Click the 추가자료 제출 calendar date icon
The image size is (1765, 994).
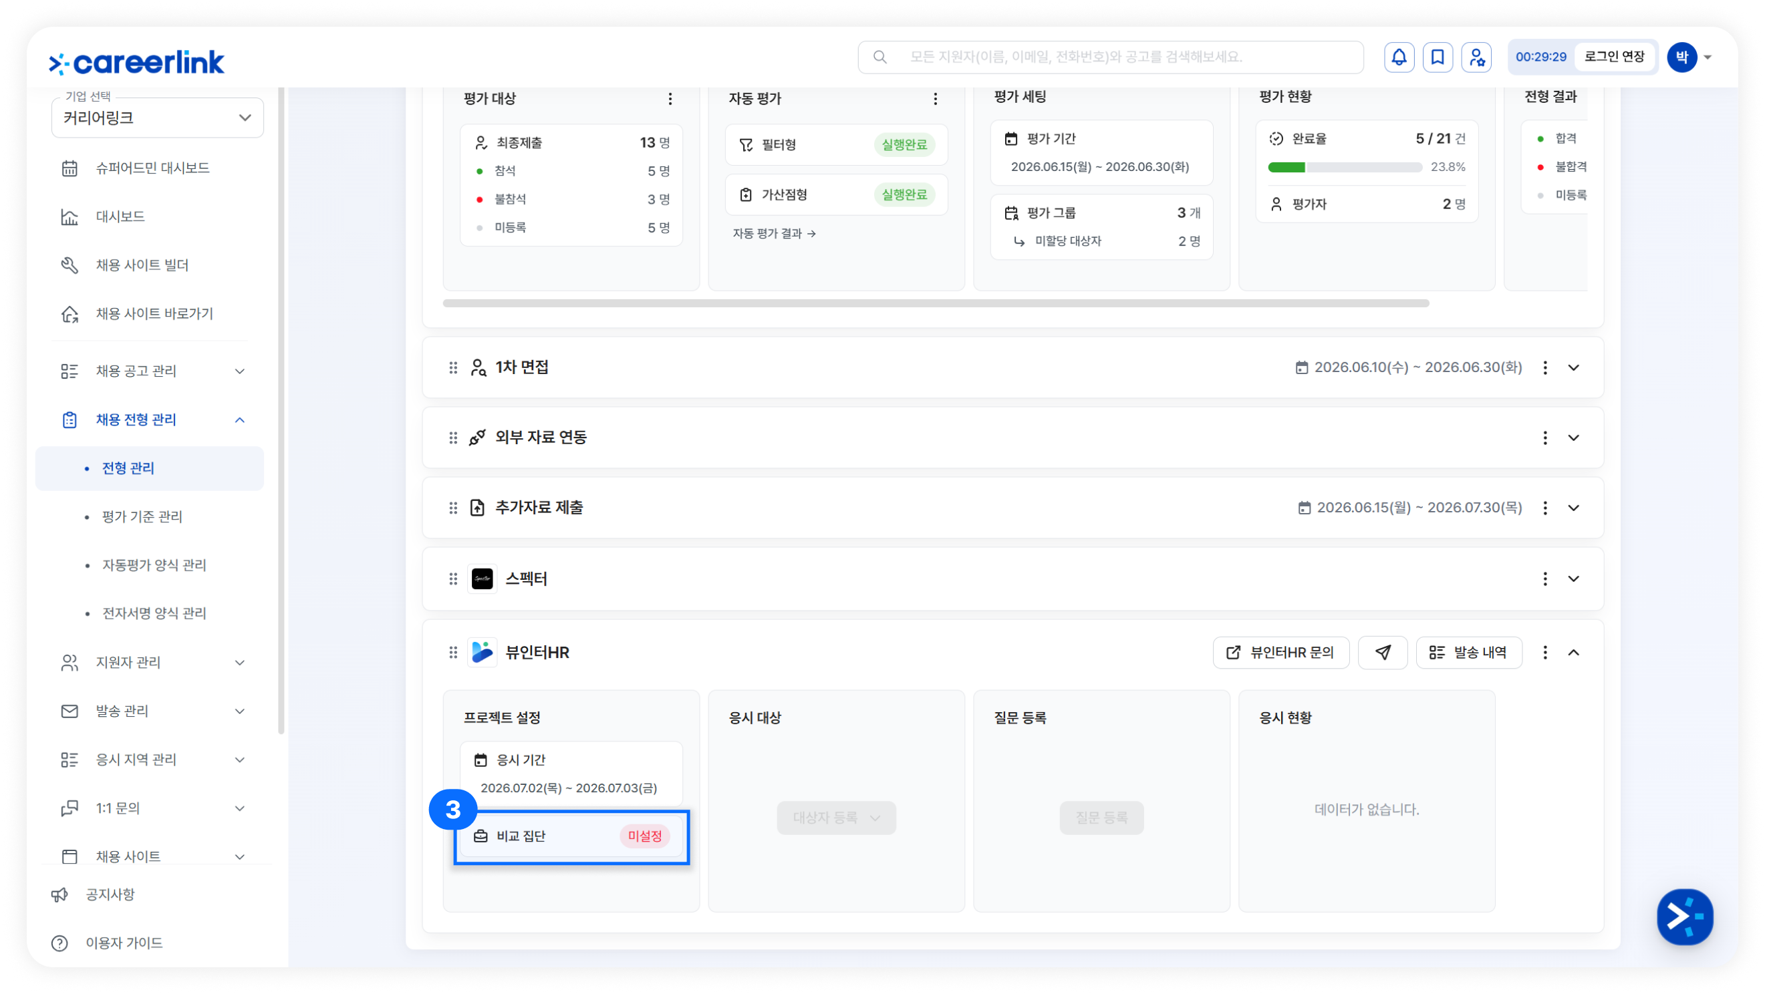(x=1304, y=508)
